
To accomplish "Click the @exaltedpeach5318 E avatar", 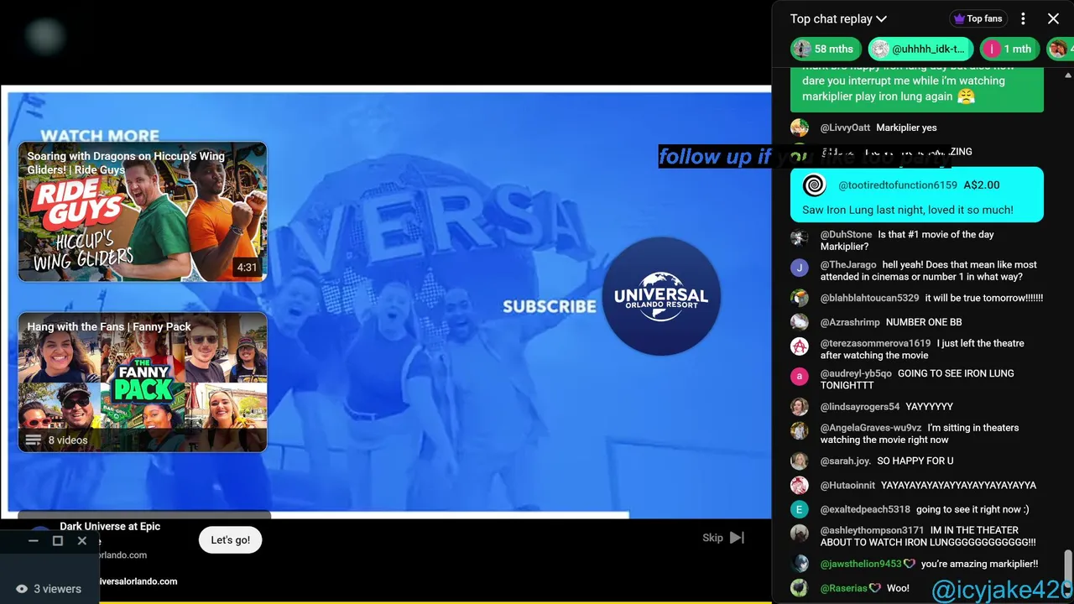I will (x=800, y=509).
